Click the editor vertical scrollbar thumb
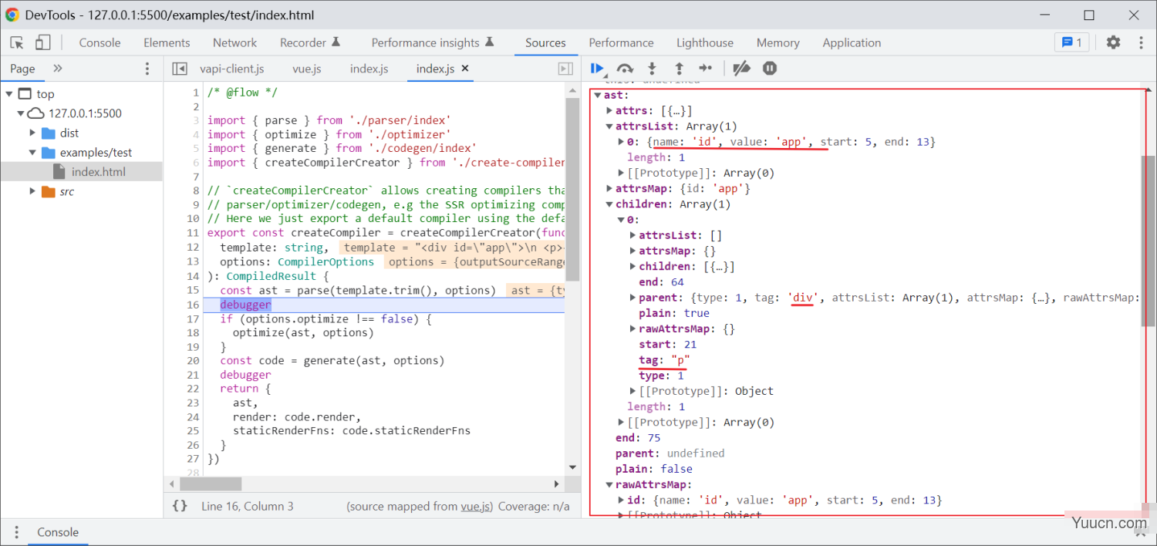This screenshot has width=1157, height=546. point(572,189)
